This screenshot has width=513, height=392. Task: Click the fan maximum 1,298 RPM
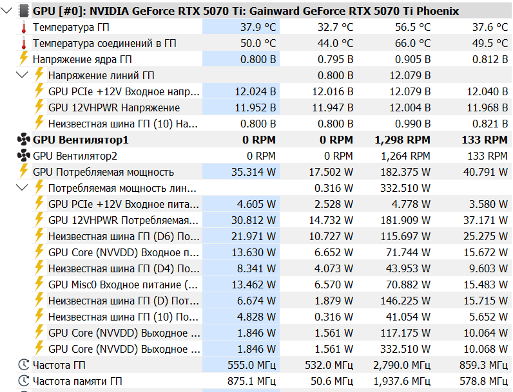coord(402,140)
